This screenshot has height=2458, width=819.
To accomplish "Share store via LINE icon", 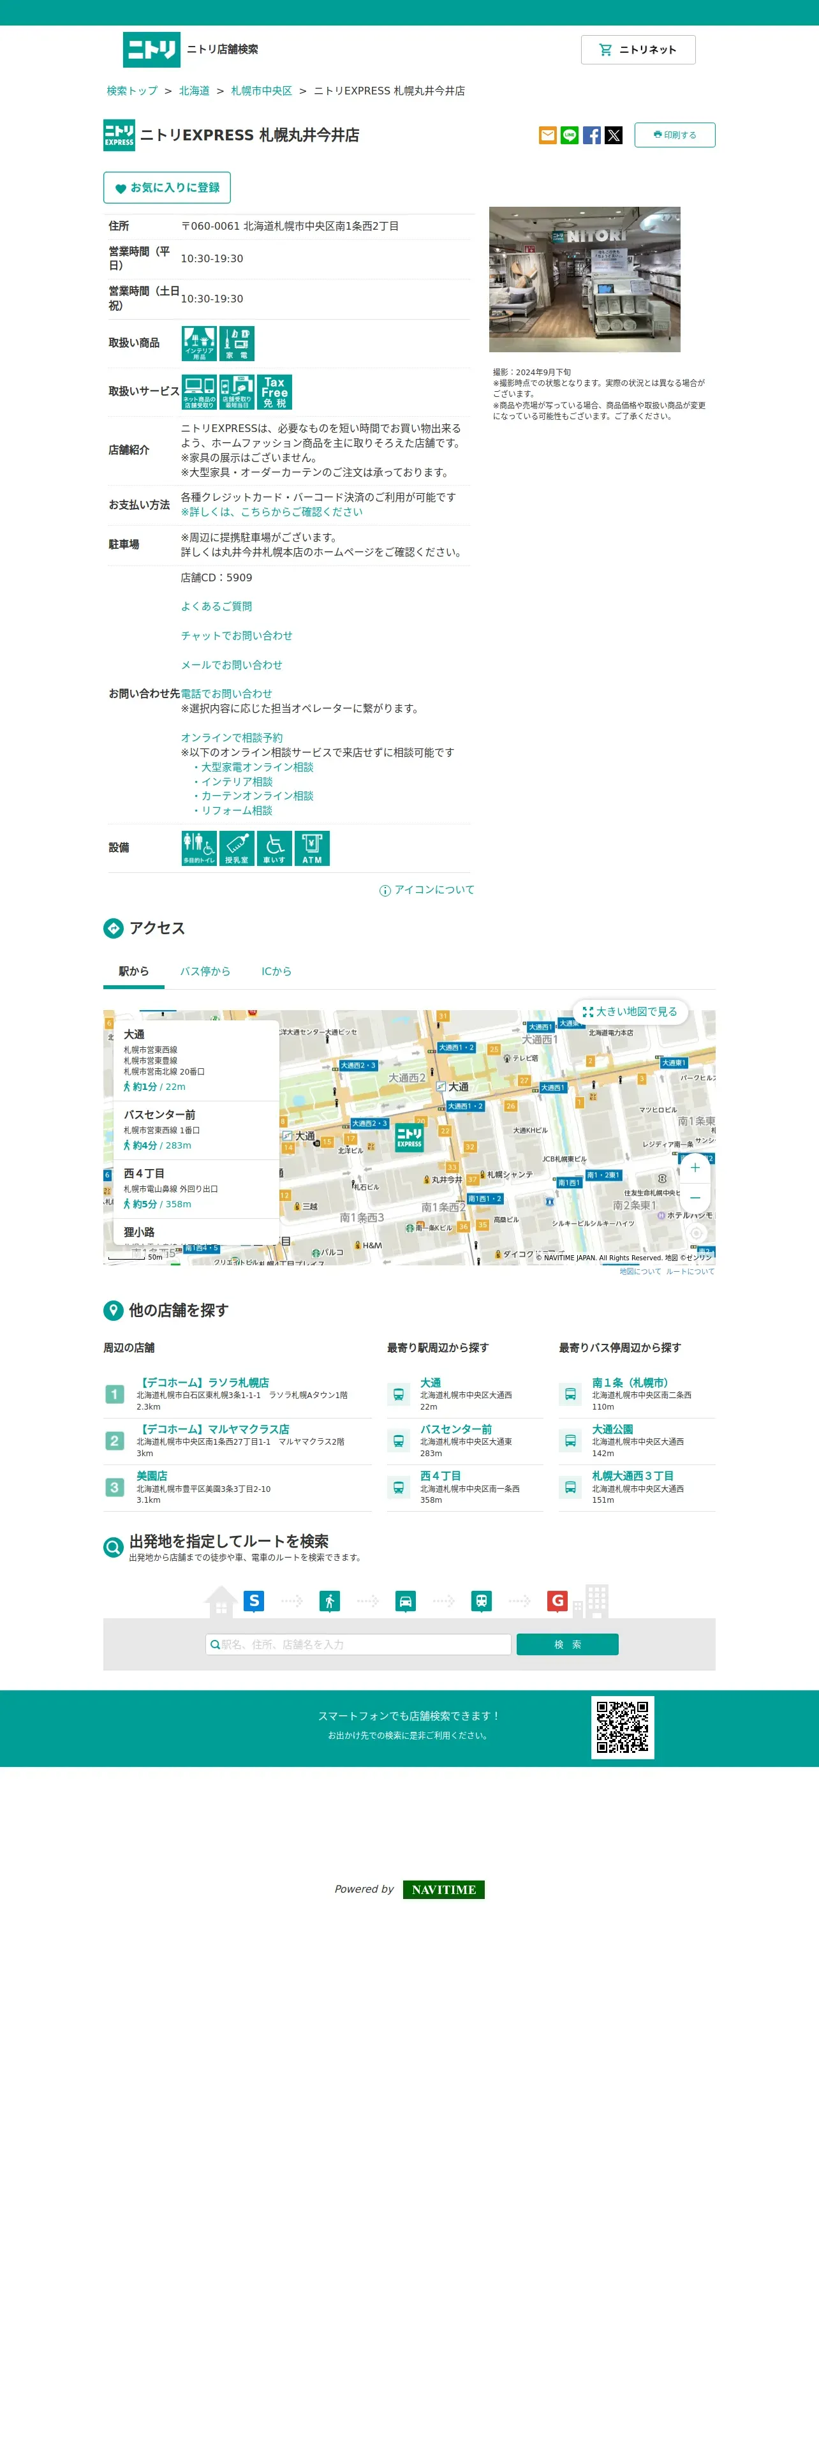I will [x=569, y=135].
